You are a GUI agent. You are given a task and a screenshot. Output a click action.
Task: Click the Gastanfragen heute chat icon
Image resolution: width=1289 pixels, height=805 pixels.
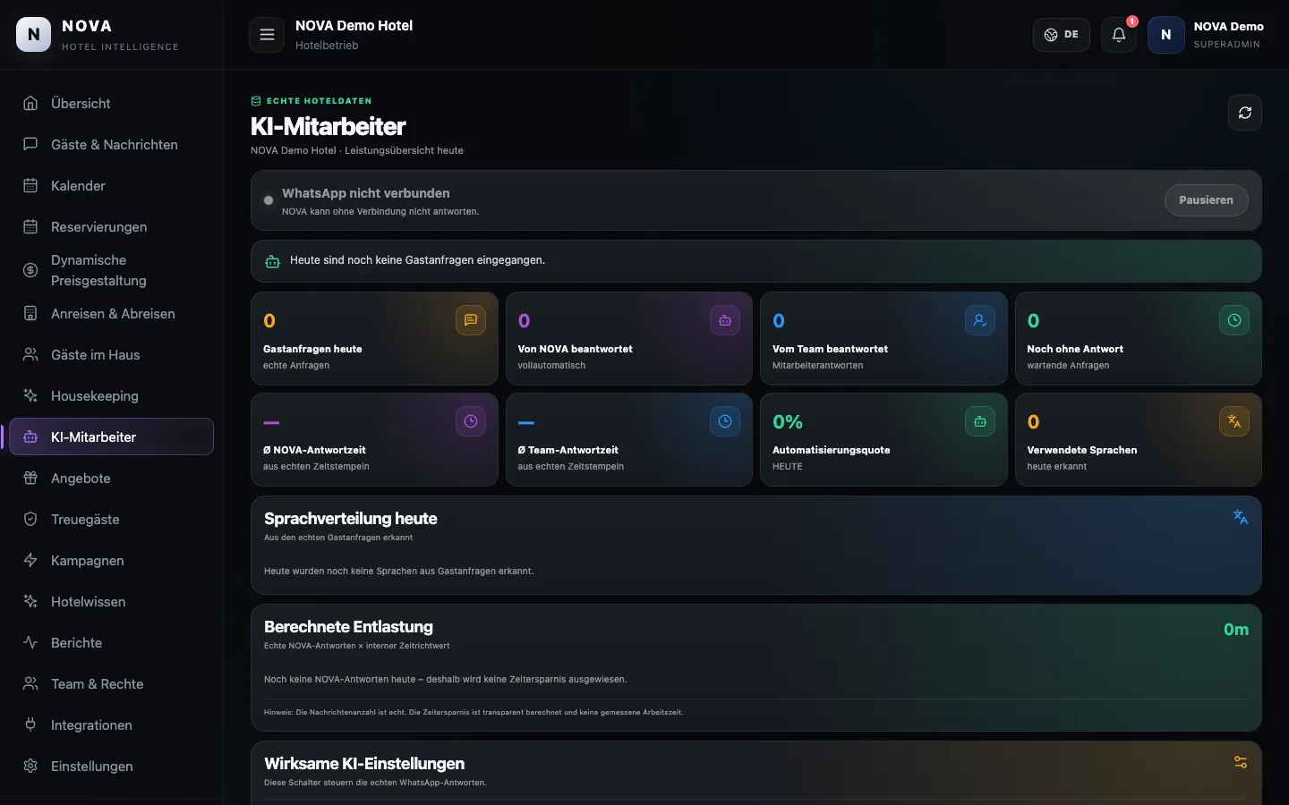471,320
